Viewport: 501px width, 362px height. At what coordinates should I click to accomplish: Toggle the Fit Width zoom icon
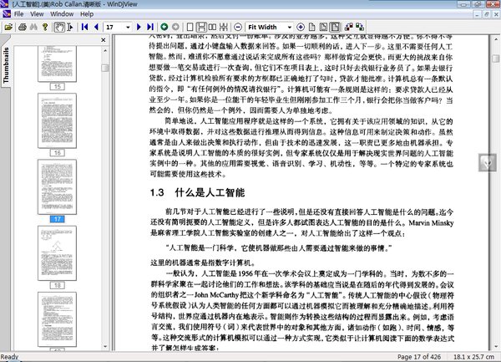[335, 28]
